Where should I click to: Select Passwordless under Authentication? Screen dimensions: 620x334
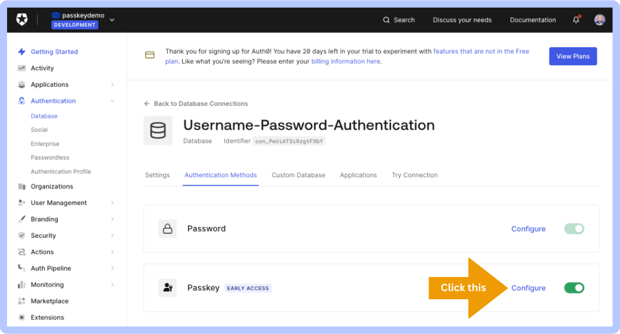(50, 157)
